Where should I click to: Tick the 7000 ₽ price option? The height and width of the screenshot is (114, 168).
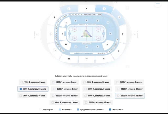click(86, 102)
